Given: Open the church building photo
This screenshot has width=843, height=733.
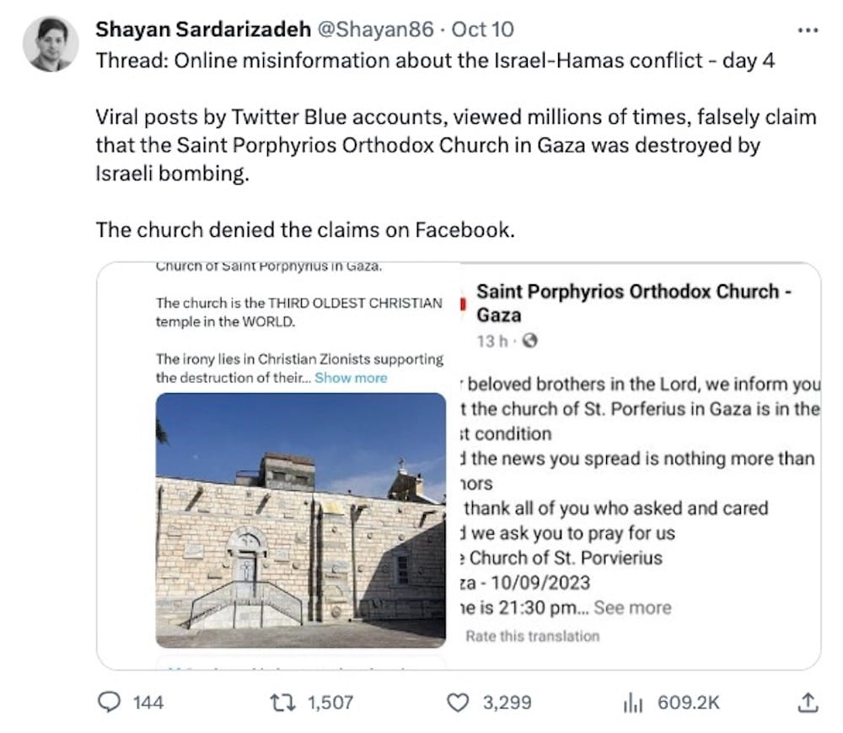Looking at the screenshot, I should [x=301, y=520].
